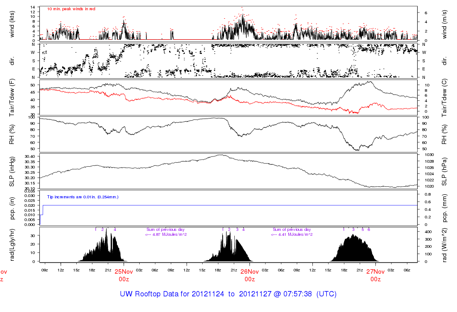This screenshot has width=457, height=312.
Task: Click the "0.020" precipitation tick value
Action: [x=30, y=205]
